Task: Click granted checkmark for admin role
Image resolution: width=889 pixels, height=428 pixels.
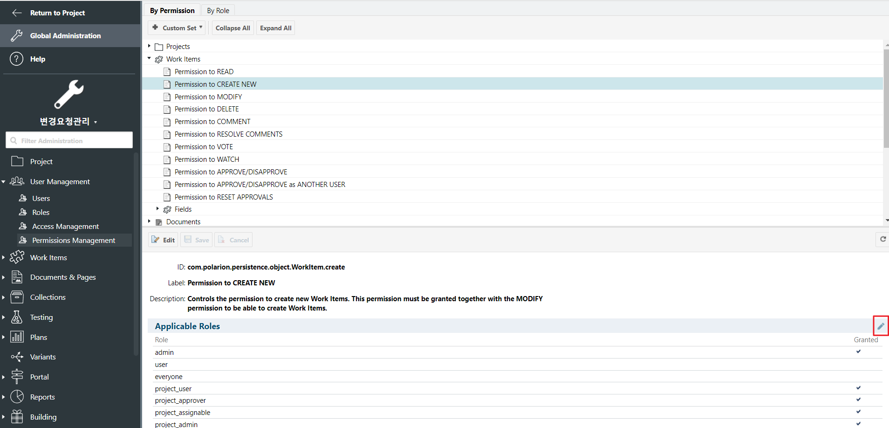Action: click(x=858, y=352)
